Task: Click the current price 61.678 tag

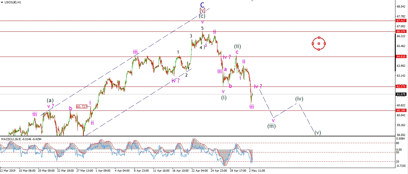Action: pyautogui.click(x=401, y=94)
